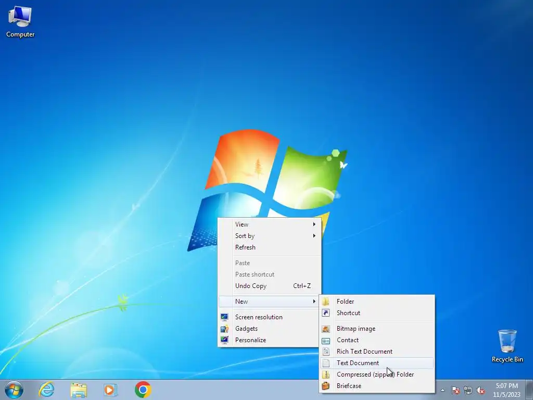Expand the Sort by submenu arrow
Screen dimensions: 533x400
[x=314, y=236]
